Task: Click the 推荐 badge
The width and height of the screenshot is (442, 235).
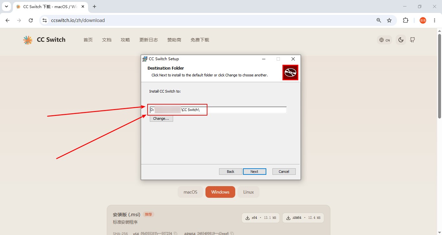Action: 148,214
